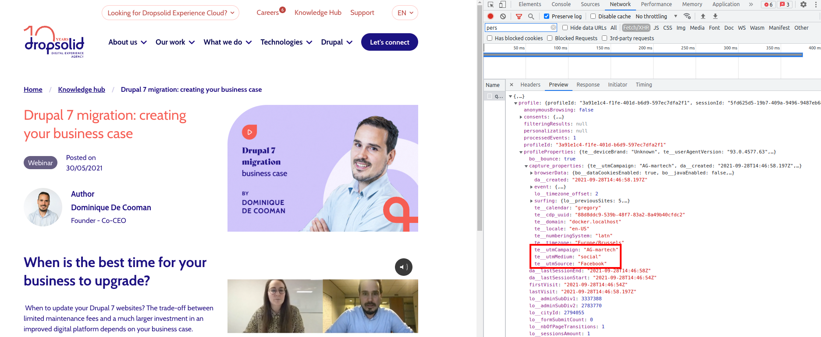The width and height of the screenshot is (821, 337).
Task: Expand the surfing node
Action: coord(532,201)
